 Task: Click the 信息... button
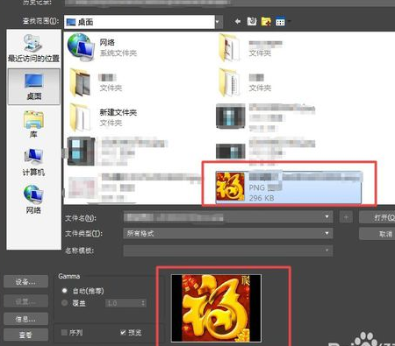click(25, 319)
